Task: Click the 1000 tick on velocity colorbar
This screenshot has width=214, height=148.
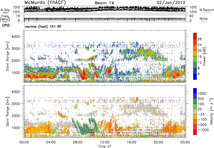Action: (202, 94)
